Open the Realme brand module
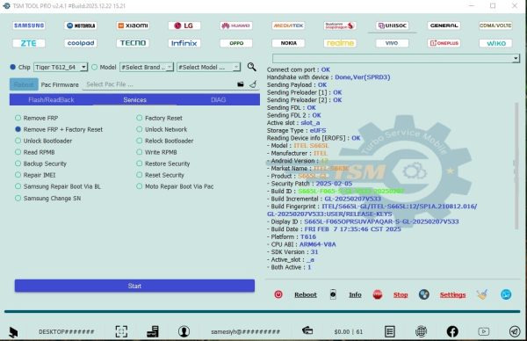The height and width of the screenshot is (341, 527). click(340, 43)
